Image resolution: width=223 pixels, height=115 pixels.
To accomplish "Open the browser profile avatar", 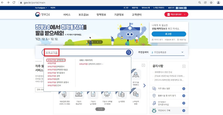I will point(218,3).
